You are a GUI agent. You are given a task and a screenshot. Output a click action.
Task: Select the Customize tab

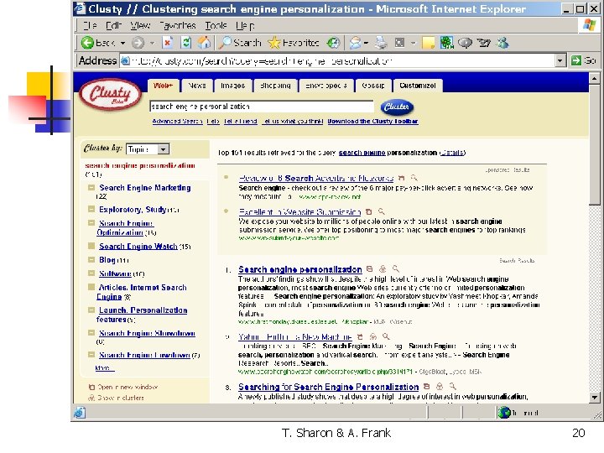pyautogui.click(x=418, y=86)
